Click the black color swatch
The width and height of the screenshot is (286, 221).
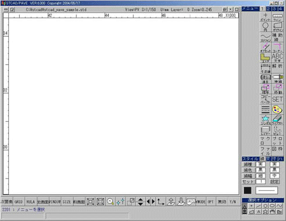pyautogui.click(x=247, y=190)
